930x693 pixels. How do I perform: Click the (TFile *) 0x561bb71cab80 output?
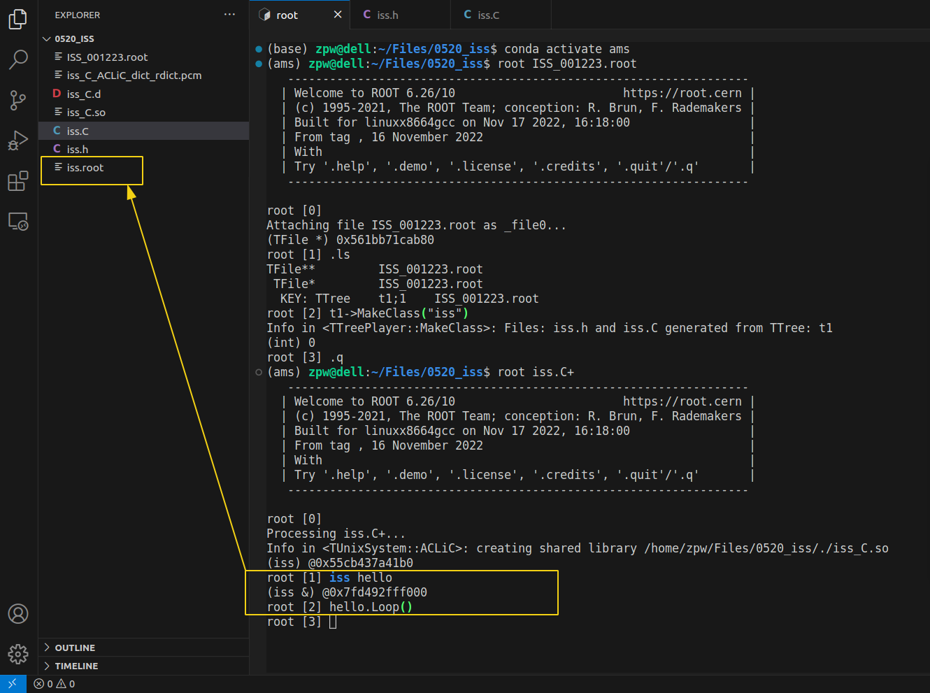point(350,240)
